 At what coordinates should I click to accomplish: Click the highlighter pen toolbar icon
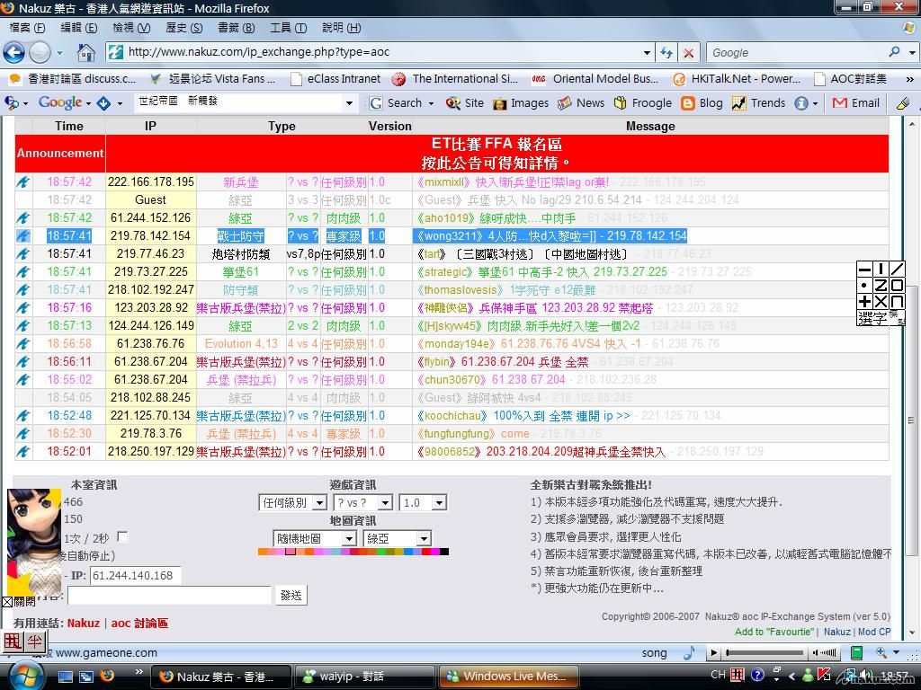[x=903, y=103]
